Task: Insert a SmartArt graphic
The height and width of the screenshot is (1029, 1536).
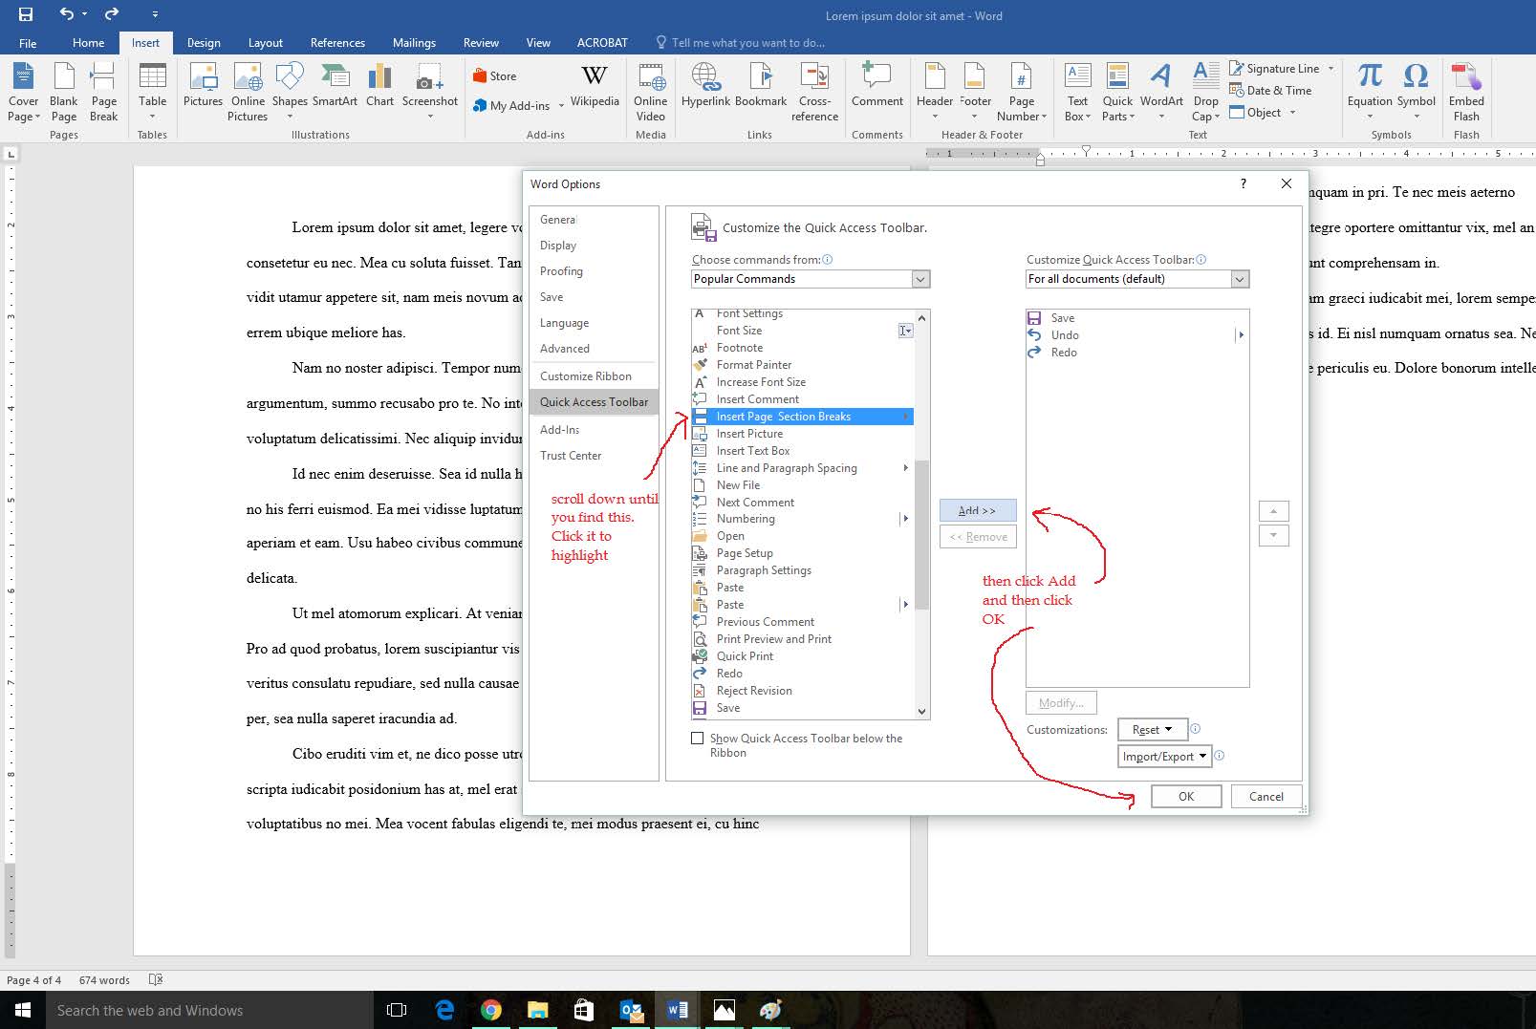Action: (335, 86)
